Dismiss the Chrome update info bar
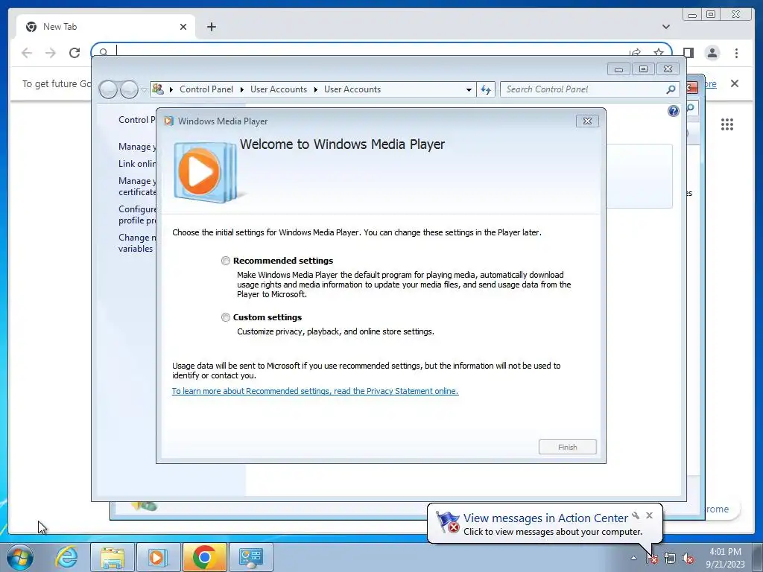This screenshot has height=572, width=763. click(x=734, y=83)
